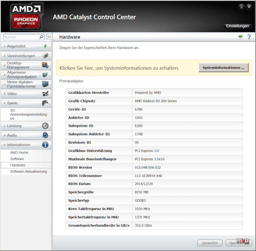Expand the Voreinstellungen section chevron
The height and width of the screenshot is (251, 256).
5,56
